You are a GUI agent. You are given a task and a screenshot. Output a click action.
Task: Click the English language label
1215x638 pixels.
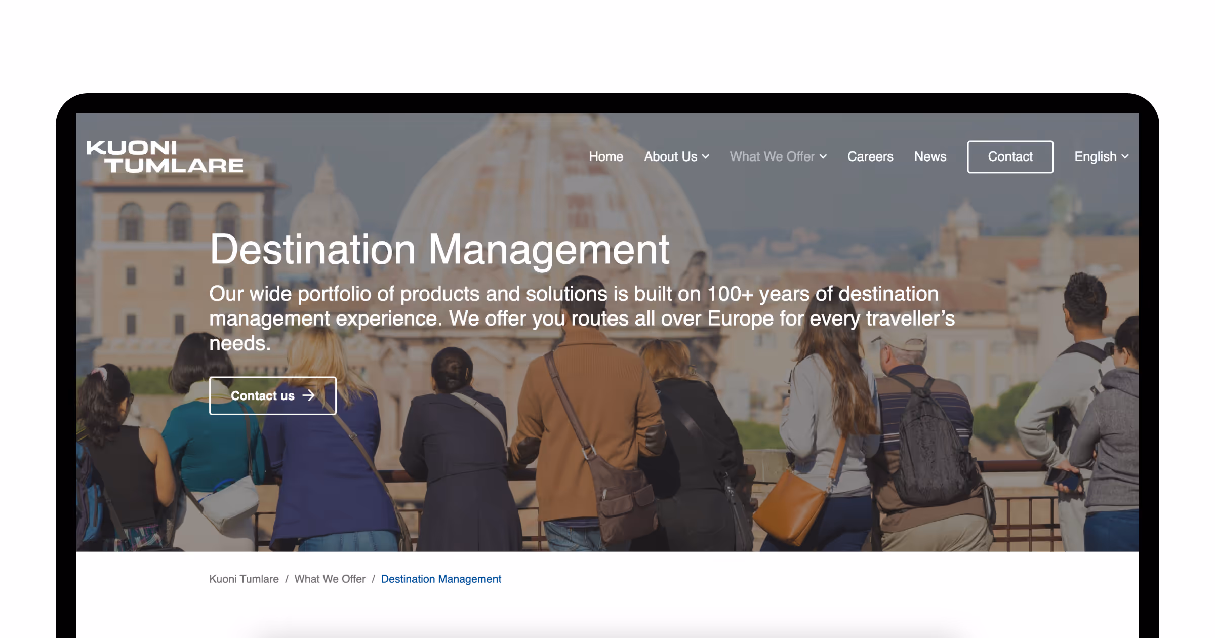tap(1095, 157)
